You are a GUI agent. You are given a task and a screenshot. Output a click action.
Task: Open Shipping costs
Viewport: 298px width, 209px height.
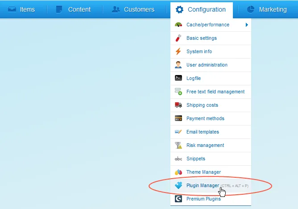pyautogui.click(x=211, y=105)
